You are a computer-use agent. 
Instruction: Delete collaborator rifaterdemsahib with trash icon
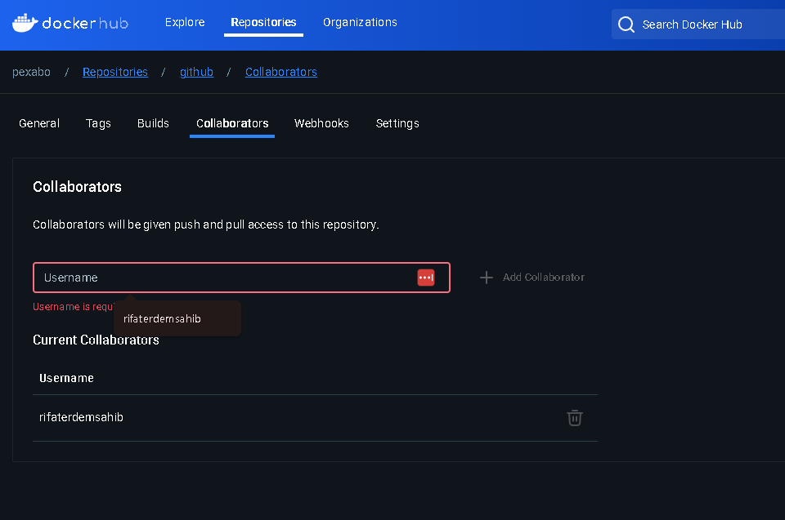click(x=574, y=417)
